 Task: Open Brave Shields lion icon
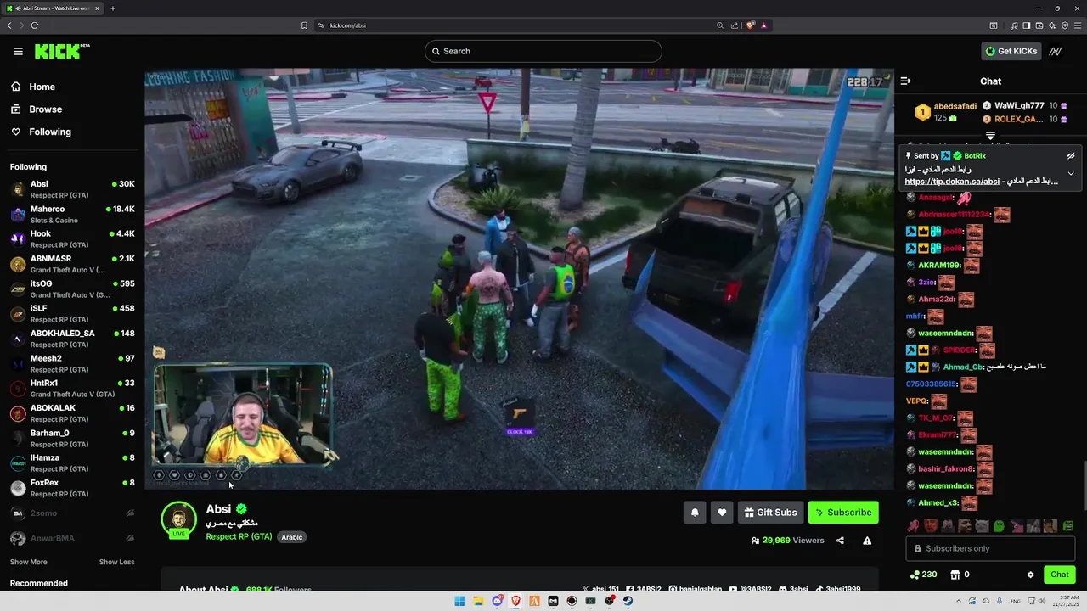[751, 25]
